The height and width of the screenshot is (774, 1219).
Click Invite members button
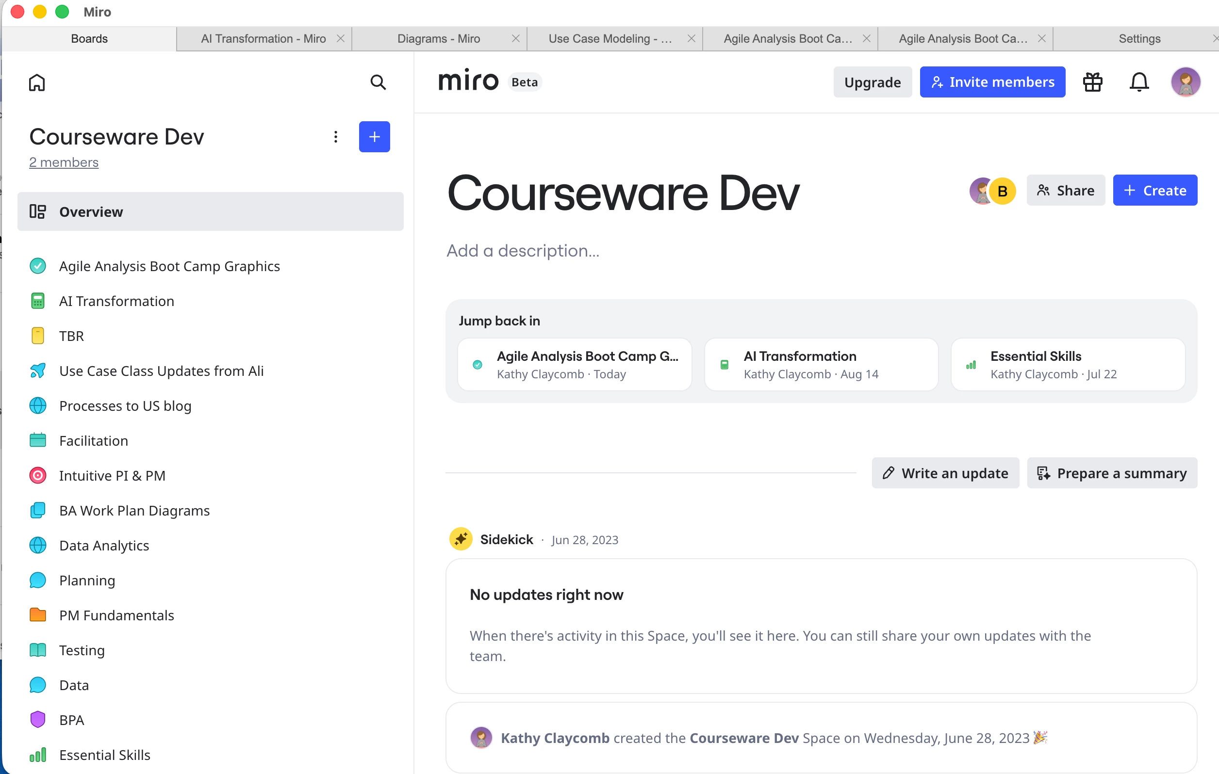993,82
